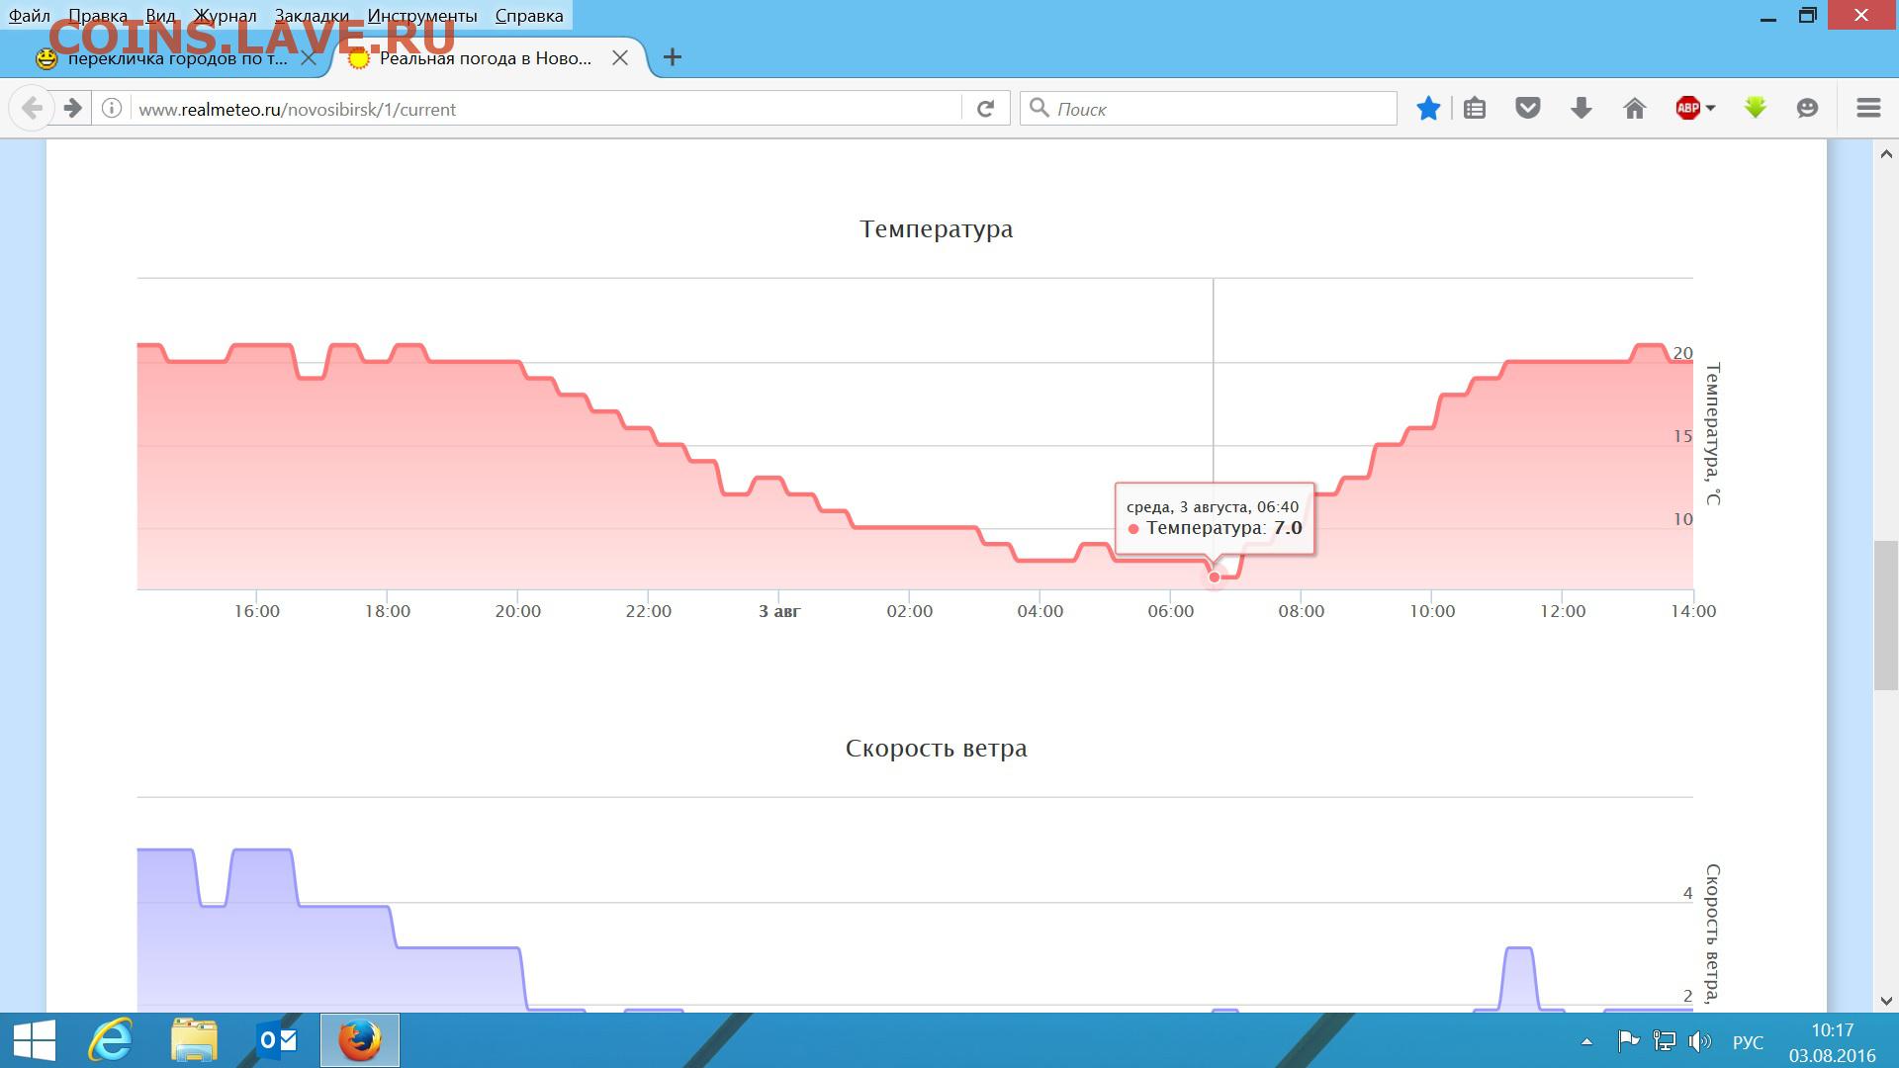The image size is (1899, 1068).
Task: Click the Скорость ветра chart title
Action: pyautogui.click(x=937, y=749)
